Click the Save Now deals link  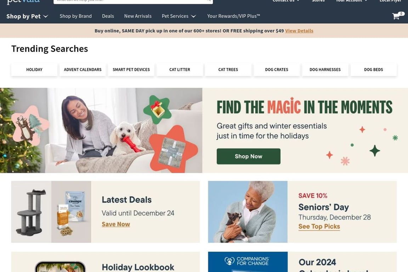point(116,224)
